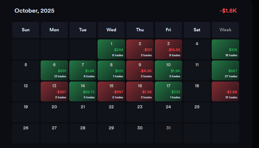
Task: Click the October, 2025 month title
Action: (x=34, y=11)
